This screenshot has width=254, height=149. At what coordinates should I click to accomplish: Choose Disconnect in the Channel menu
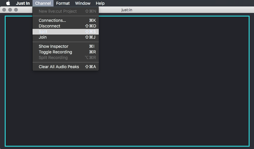[x=66, y=26]
